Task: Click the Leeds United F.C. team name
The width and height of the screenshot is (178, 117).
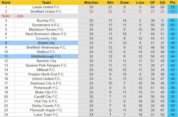Action: pos(46,7)
